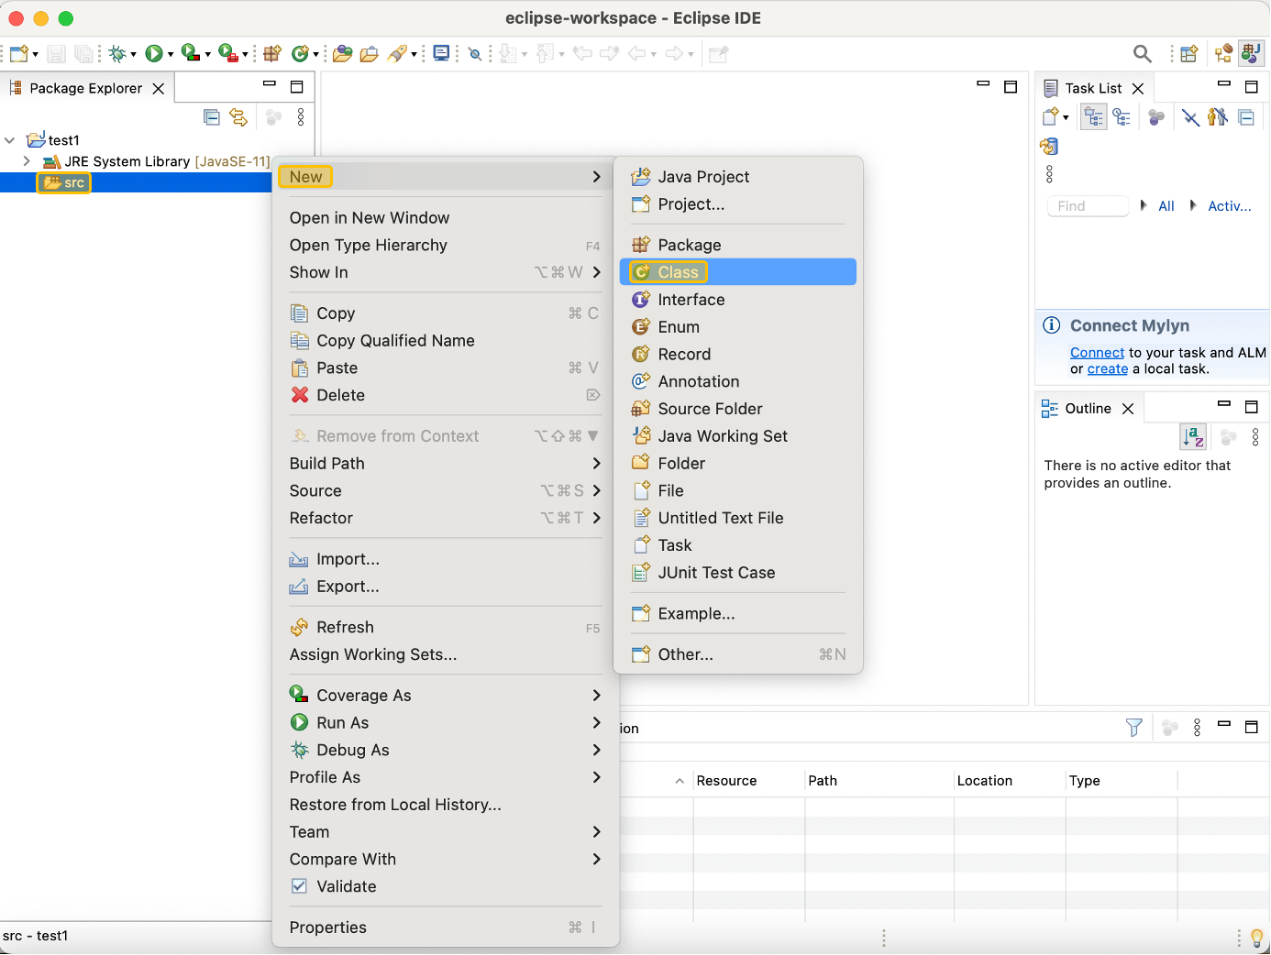Open the Task List view menu dots
Viewport: 1271px width, 955px height.
pyautogui.click(x=1049, y=174)
